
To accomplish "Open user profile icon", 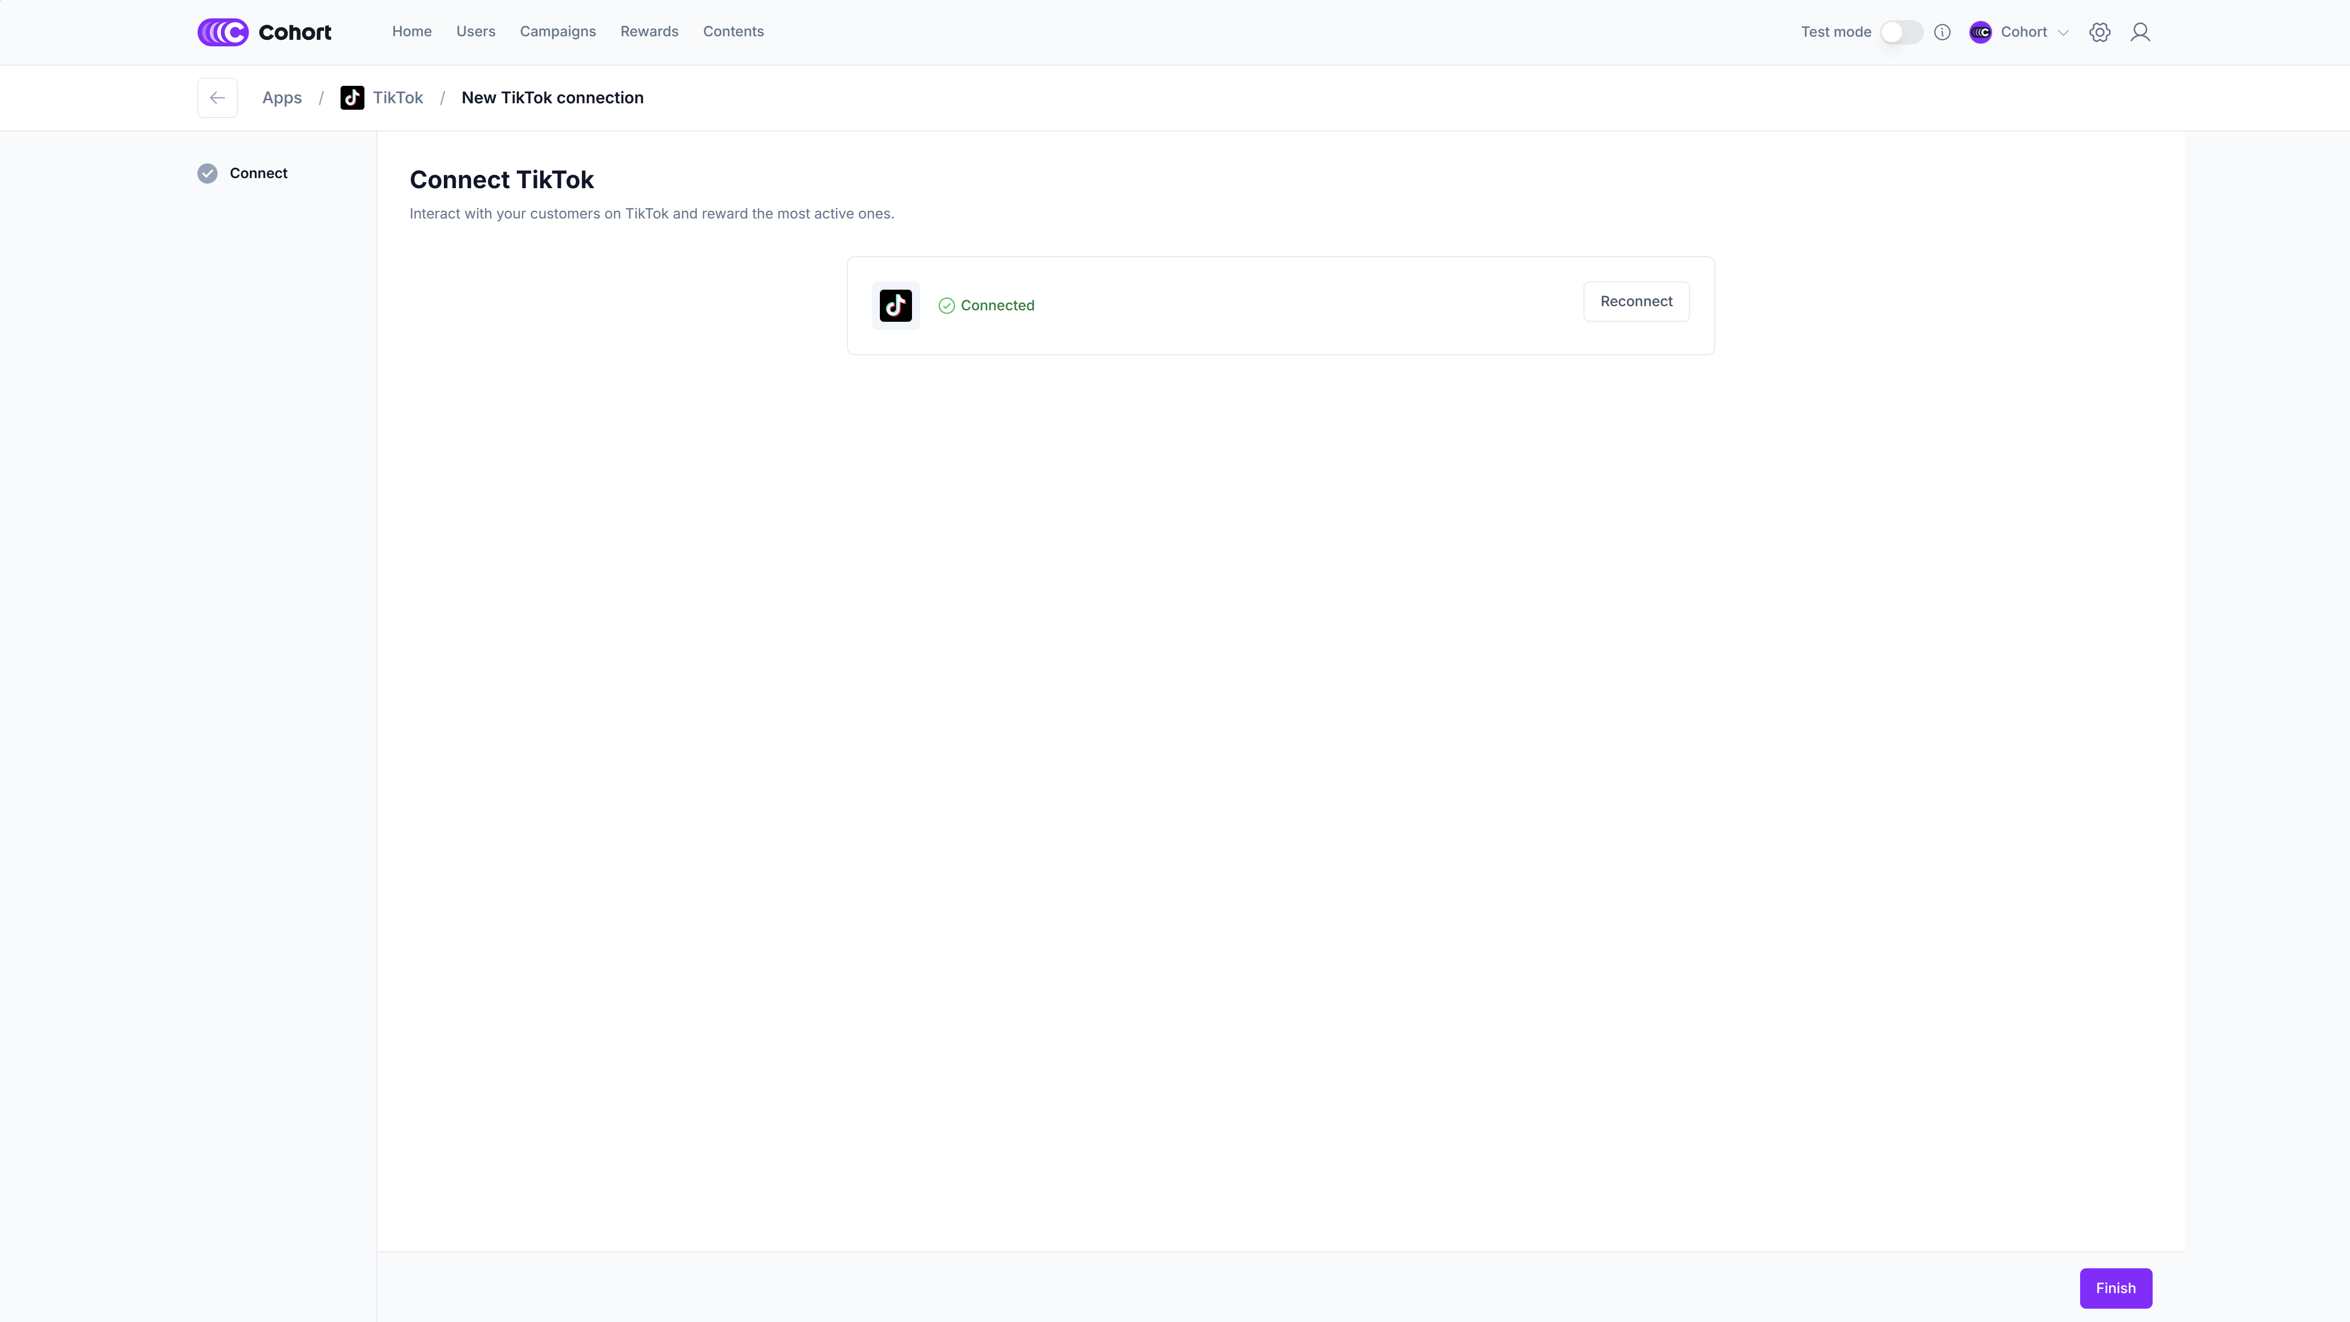I will coord(2140,32).
